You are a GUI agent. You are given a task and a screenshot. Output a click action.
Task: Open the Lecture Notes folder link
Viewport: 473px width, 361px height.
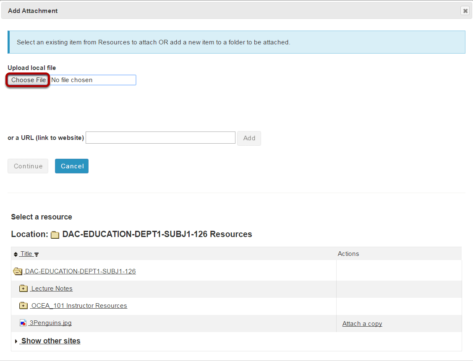click(52, 289)
